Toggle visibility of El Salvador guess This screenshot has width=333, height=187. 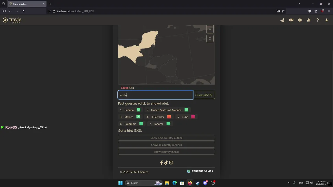pos(159,117)
